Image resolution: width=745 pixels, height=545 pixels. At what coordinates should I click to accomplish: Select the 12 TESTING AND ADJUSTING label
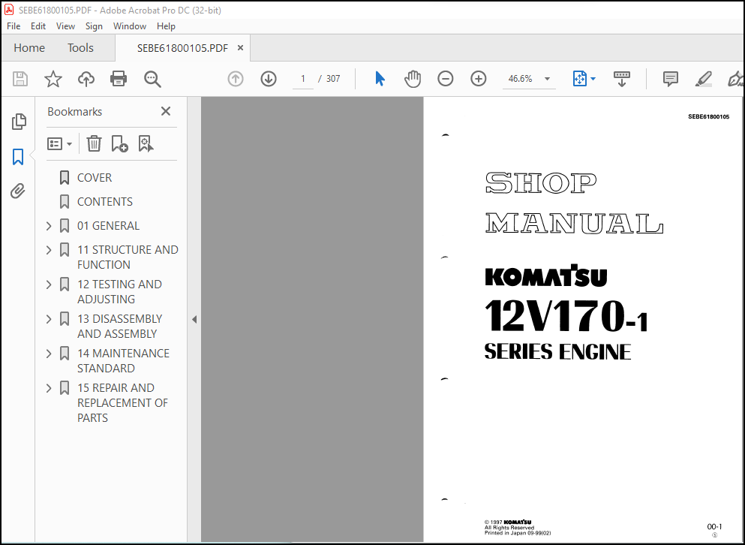(x=120, y=292)
